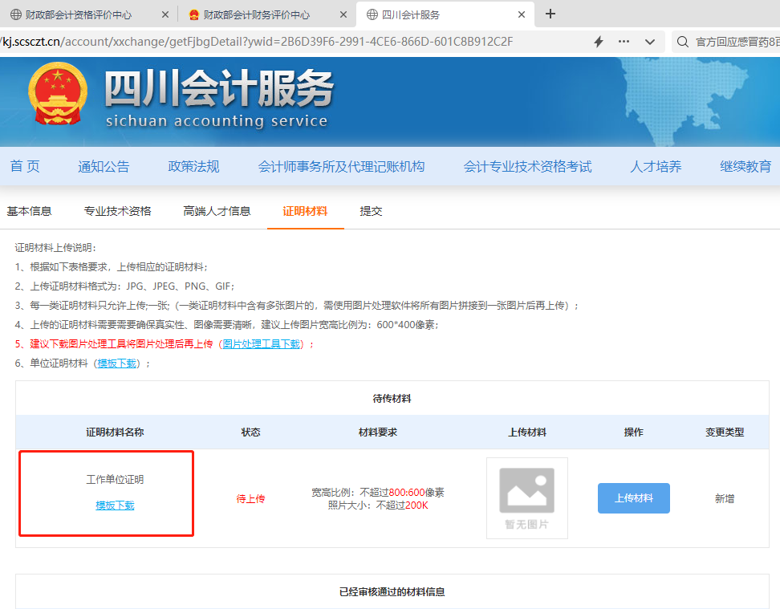Select the 提交 tab
The height and width of the screenshot is (609, 780).
(x=371, y=211)
